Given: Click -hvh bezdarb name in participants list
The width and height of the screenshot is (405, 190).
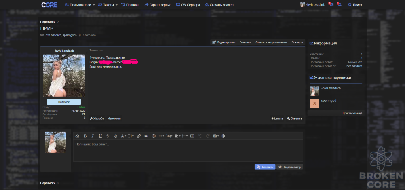Looking at the screenshot, I should click(331, 88).
